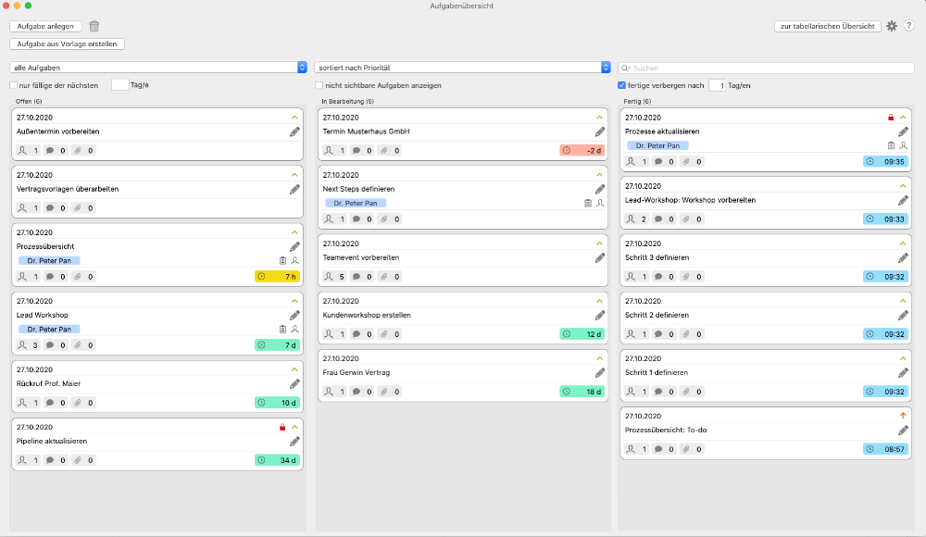Open the 'sortiert nach Priorität' dropdown

(462, 68)
